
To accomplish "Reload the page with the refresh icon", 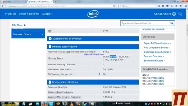I will [118, 6].
